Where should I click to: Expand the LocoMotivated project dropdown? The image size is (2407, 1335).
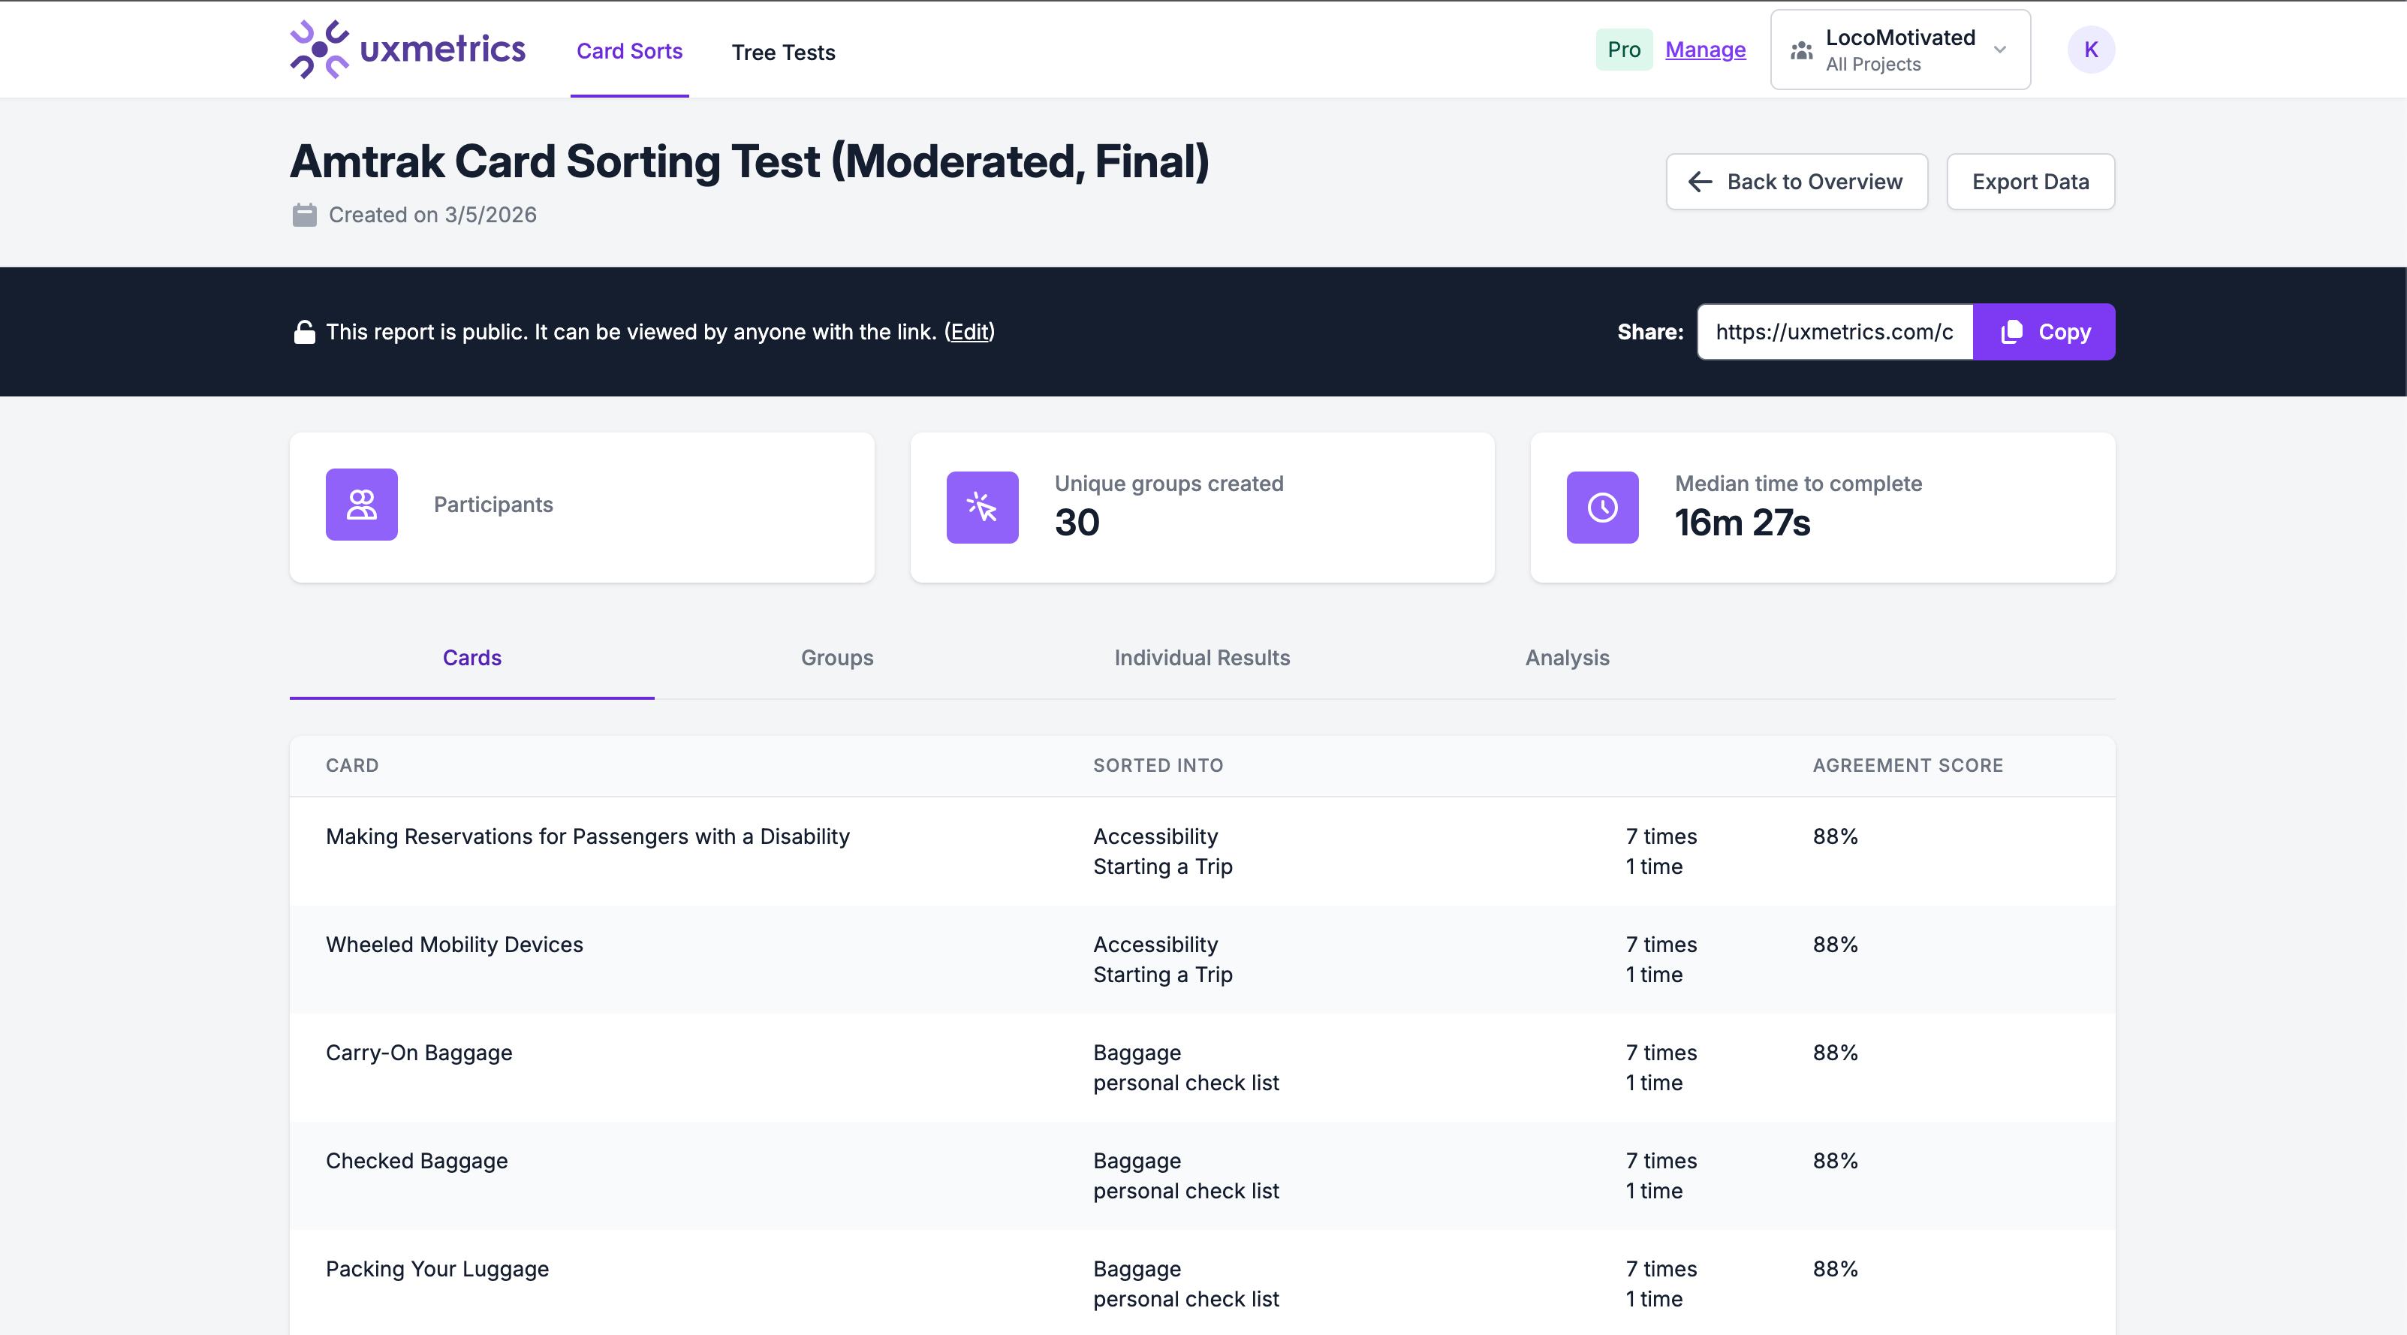pos(1900,50)
